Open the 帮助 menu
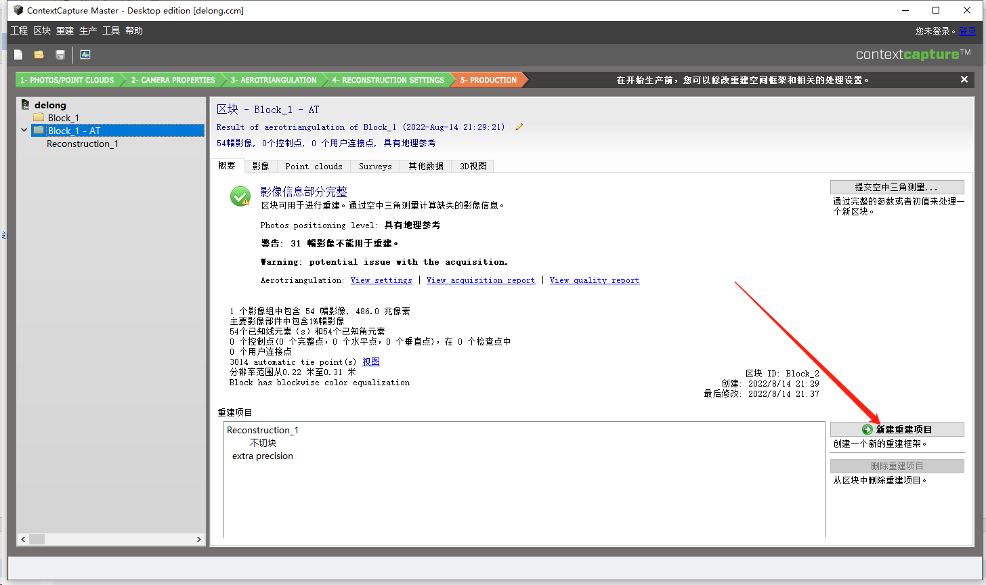The width and height of the screenshot is (986, 585). tap(134, 30)
